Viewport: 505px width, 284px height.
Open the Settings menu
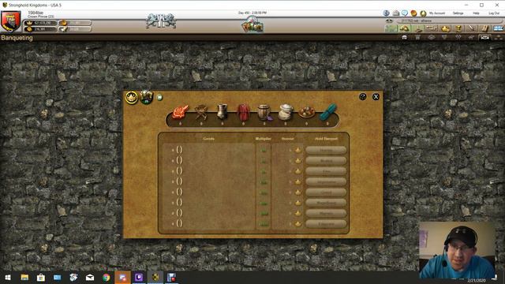pyautogui.click(x=458, y=13)
